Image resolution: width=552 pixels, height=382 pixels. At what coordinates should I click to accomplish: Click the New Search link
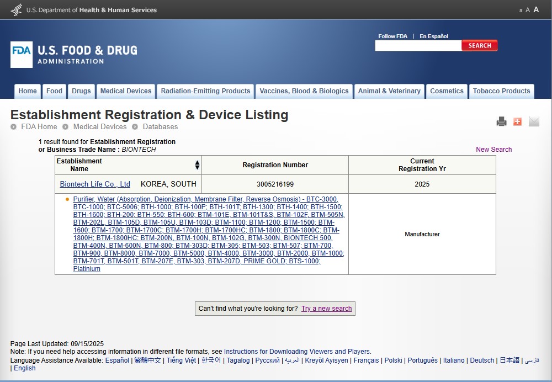pyautogui.click(x=493, y=150)
